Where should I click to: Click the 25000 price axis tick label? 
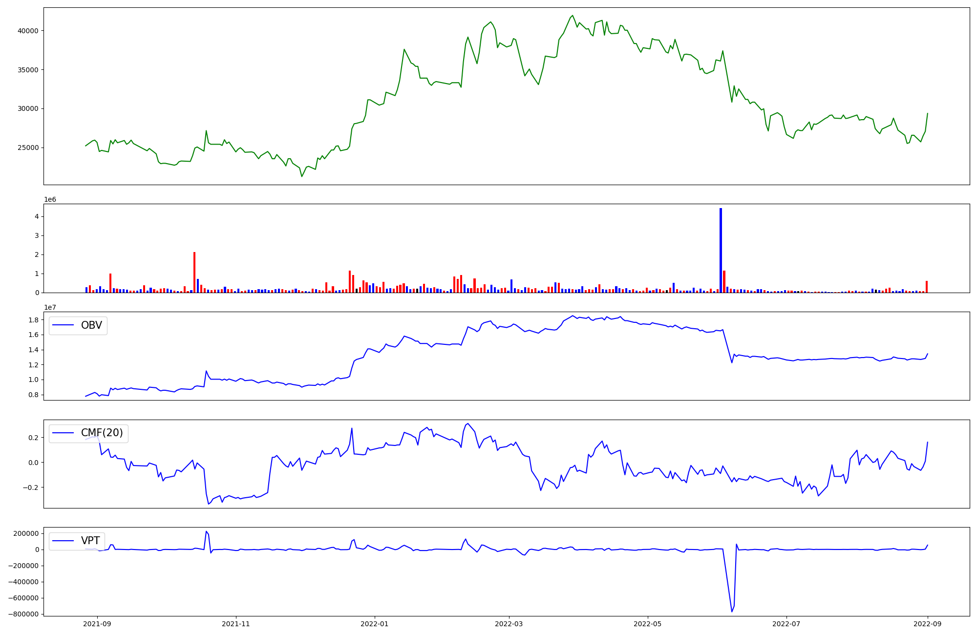tap(28, 148)
